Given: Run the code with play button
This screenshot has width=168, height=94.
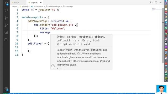Looking at the screenshot, I should click(151, 2).
